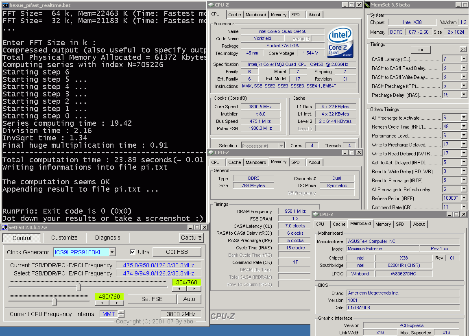Open the Write to Read Delayed (tWTR) dropdown
Image resolution: width=469 pixels, height=336 pixels.
pos(464,153)
